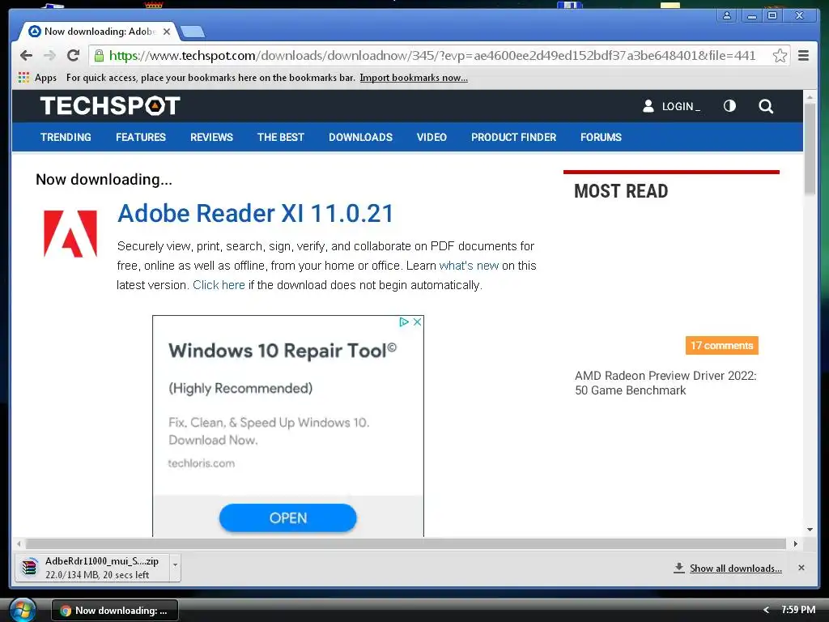The image size is (829, 622).
Task: Bookmark this page with the star icon
Action: click(x=780, y=56)
